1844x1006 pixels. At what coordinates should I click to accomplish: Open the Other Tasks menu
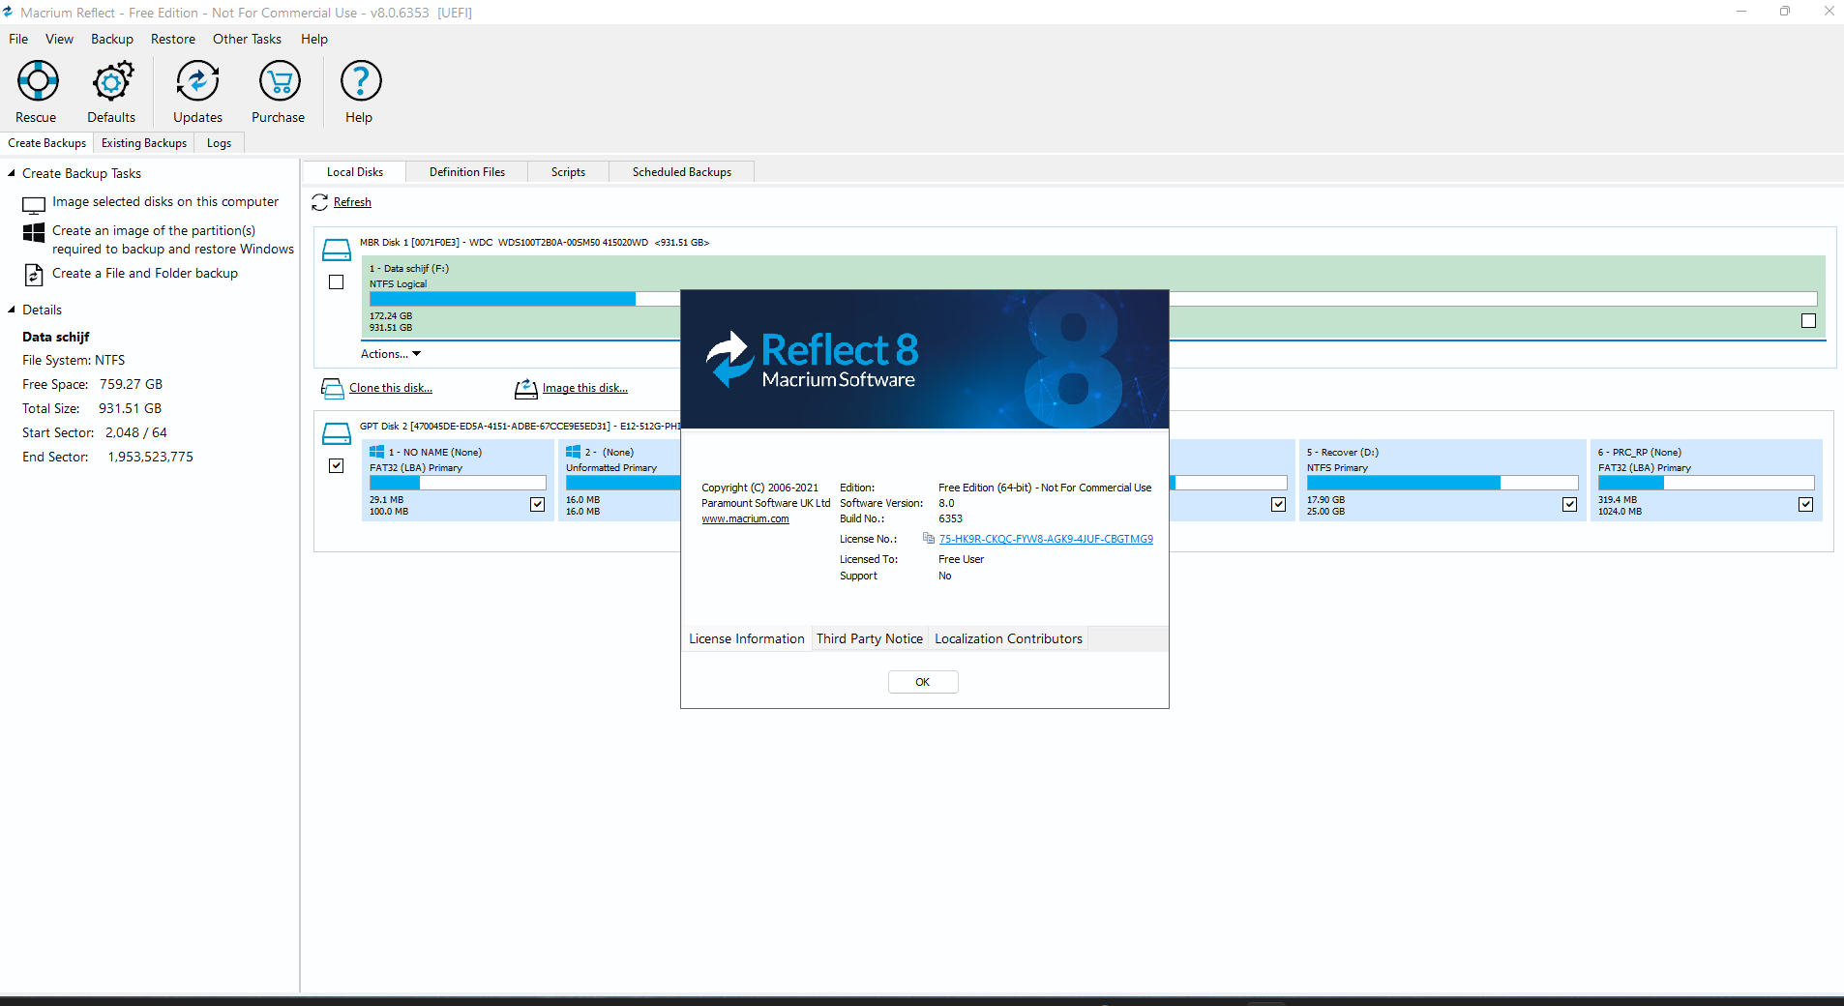pos(247,39)
